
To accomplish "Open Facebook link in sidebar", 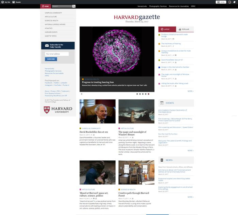I will coord(48,83).
